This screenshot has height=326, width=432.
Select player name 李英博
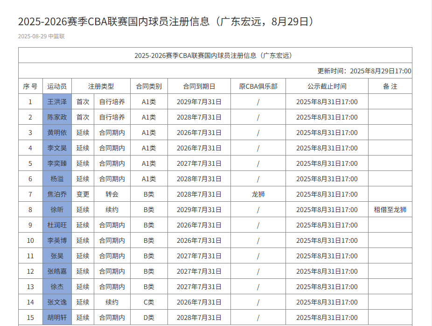coord(57,241)
